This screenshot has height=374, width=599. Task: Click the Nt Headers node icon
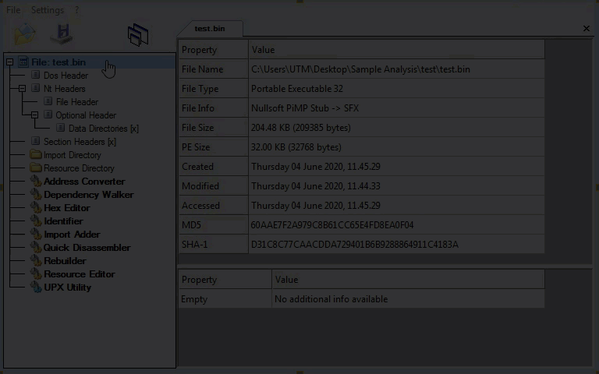36,88
